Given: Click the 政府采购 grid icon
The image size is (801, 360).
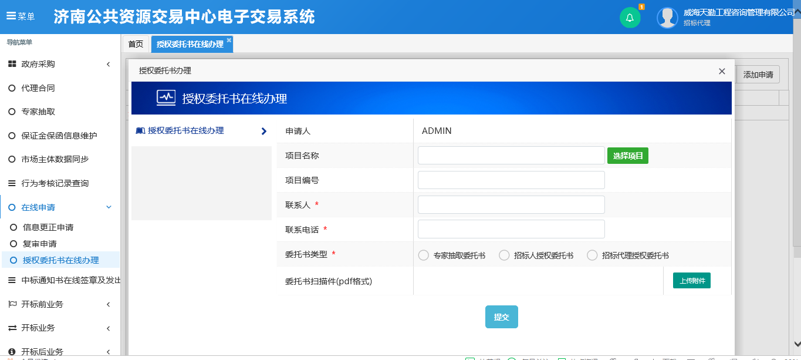Looking at the screenshot, I should click(x=11, y=64).
